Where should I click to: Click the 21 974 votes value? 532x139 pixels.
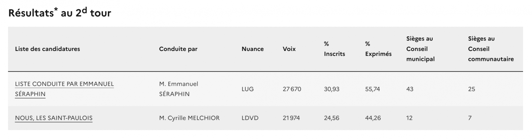291,118
